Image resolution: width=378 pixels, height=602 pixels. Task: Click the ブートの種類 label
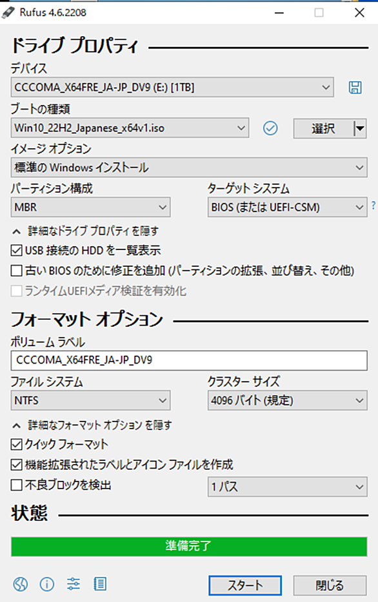[x=41, y=109]
